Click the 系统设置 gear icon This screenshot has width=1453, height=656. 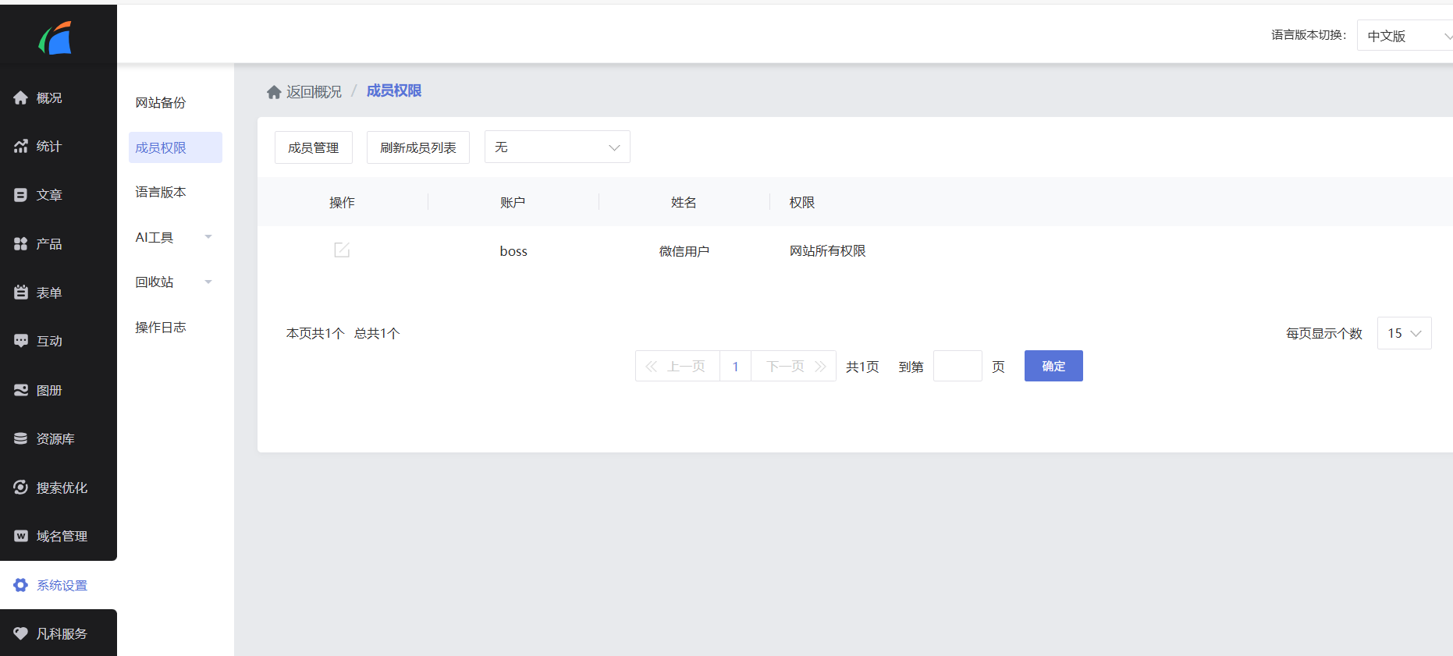pos(21,585)
